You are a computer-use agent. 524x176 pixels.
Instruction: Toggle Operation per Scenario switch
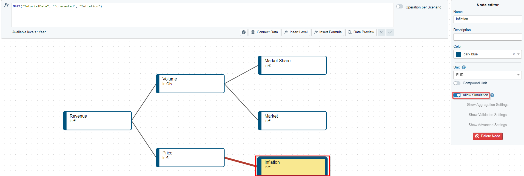pyautogui.click(x=400, y=7)
